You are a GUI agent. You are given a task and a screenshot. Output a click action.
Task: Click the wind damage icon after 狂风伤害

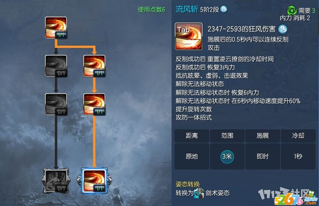tap(283, 29)
